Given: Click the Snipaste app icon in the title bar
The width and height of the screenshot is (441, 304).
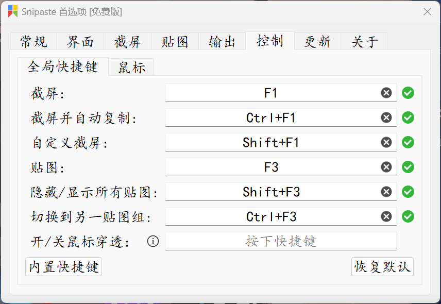Looking at the screenshot, I should [x=12, y=11].
